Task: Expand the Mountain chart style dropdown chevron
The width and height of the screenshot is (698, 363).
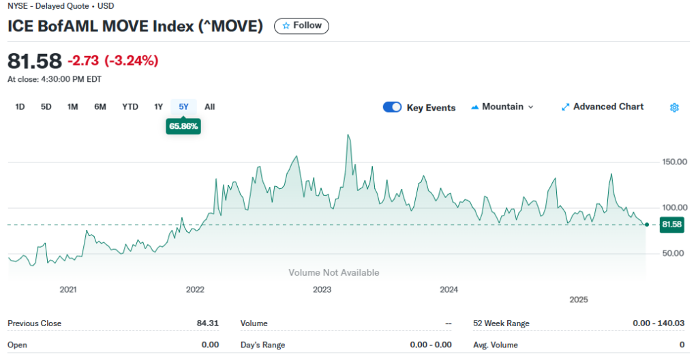Action: 530,107
